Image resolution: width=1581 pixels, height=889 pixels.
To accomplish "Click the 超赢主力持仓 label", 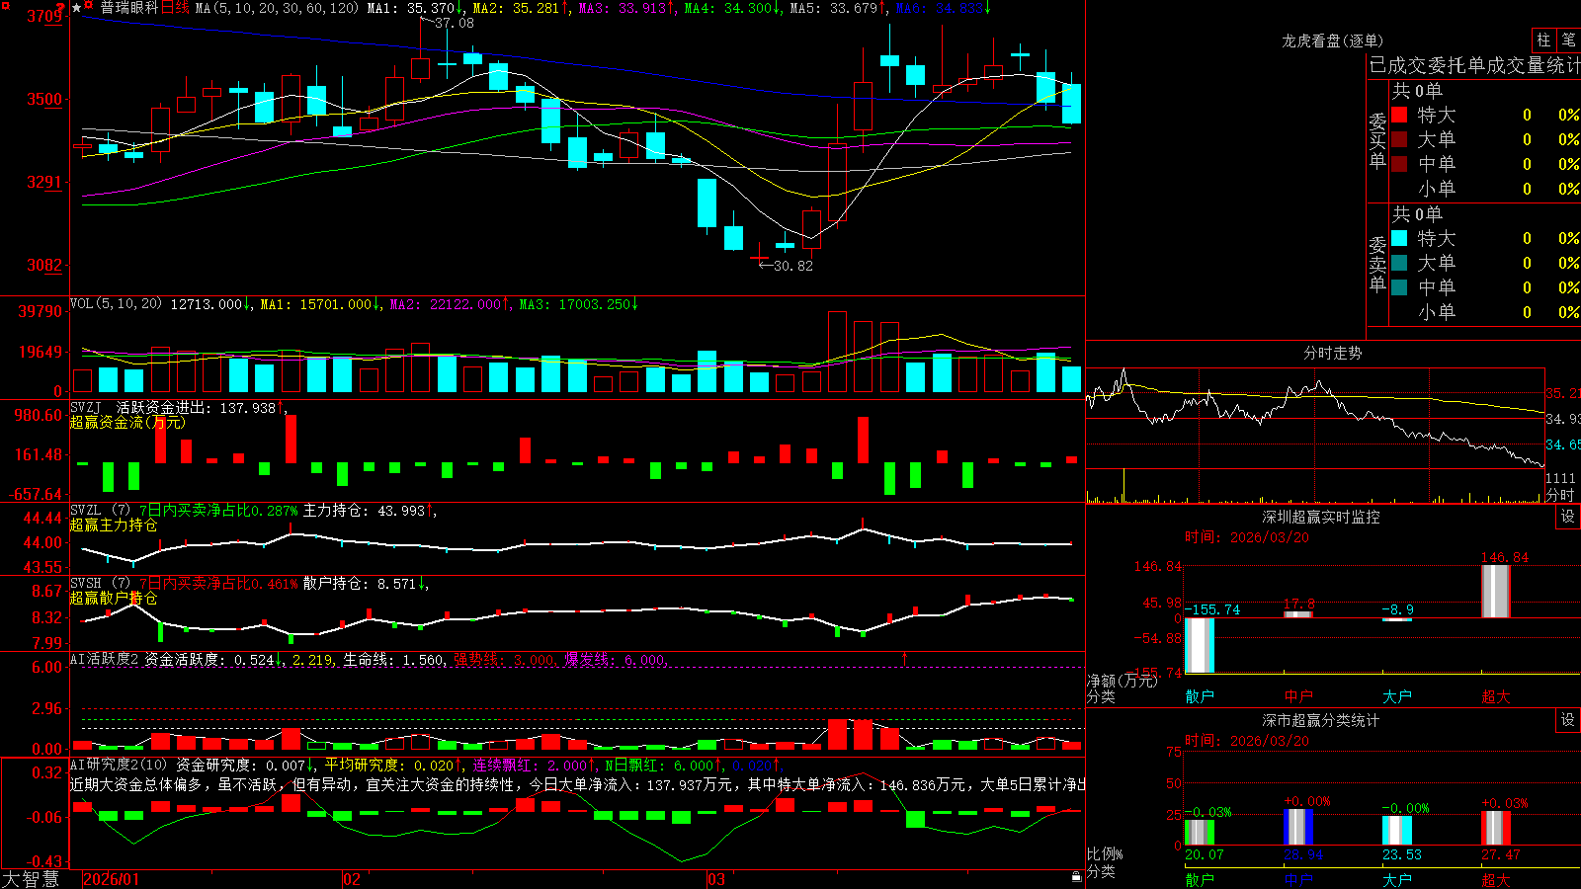I will click(113, 525).
